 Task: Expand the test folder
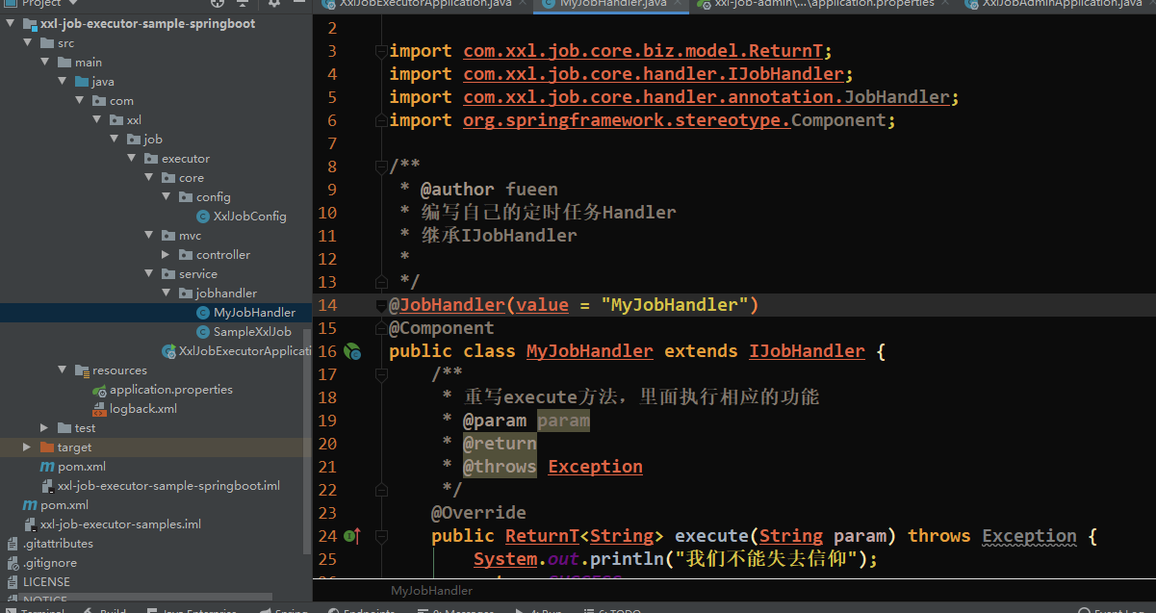point(45,428)
